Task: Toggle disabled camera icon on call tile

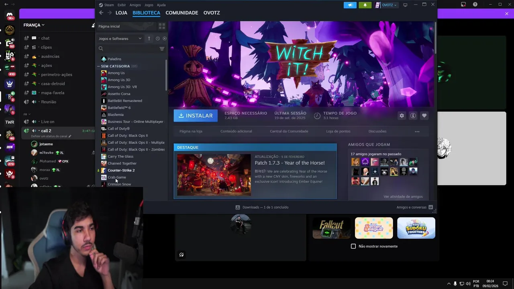Action: pyautogui.click(x=182, y=254)
